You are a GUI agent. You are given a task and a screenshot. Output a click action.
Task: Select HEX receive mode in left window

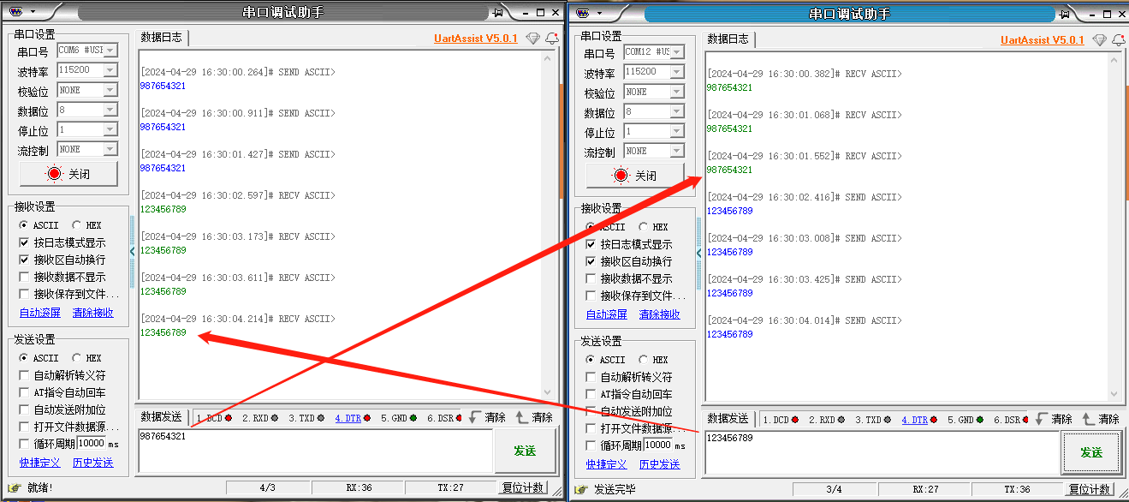tap(77, 225)
